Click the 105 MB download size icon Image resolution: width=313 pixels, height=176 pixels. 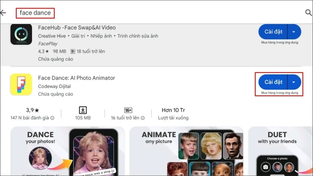pyautogui.click(x=83, y=110)
